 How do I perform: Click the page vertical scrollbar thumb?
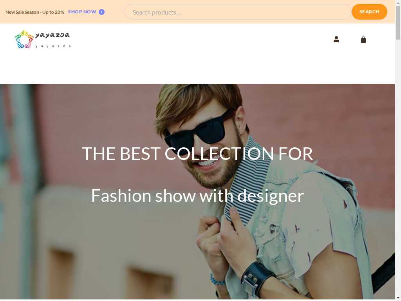(398, 22)
